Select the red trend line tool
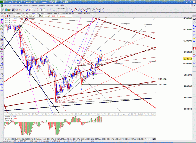 coord(2,16)
